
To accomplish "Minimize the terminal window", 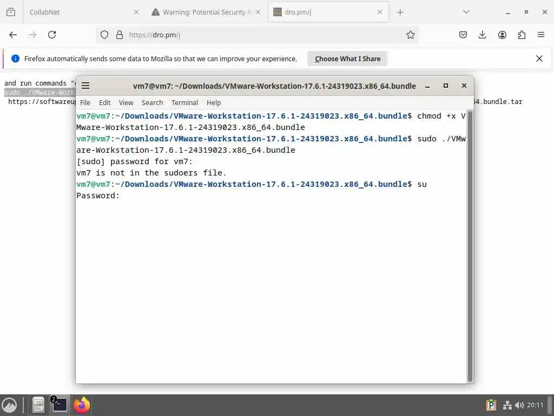I will coord(427,86).
